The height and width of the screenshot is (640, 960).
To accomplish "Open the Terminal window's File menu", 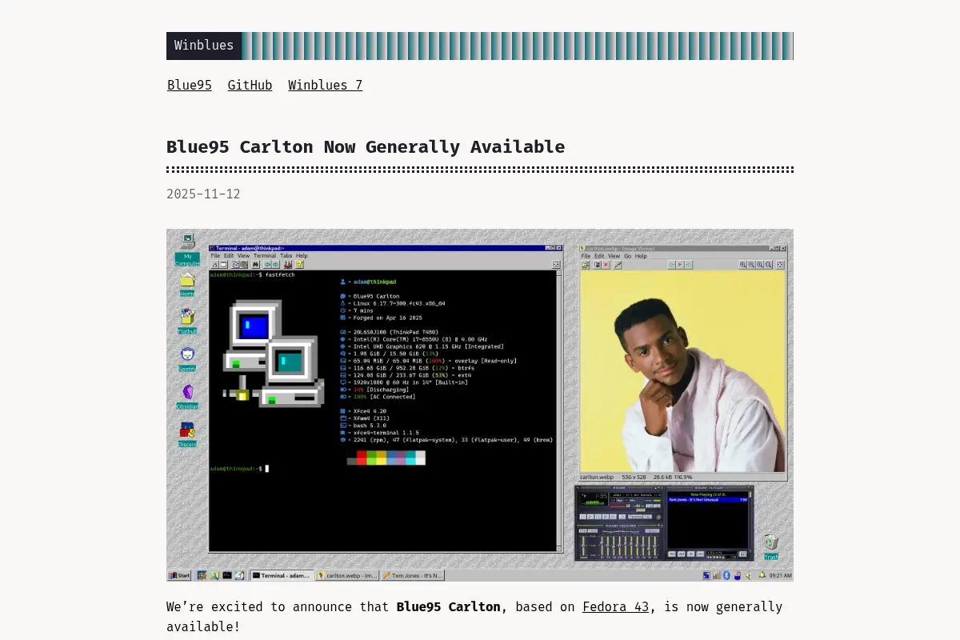I will [x=215, y=256].
